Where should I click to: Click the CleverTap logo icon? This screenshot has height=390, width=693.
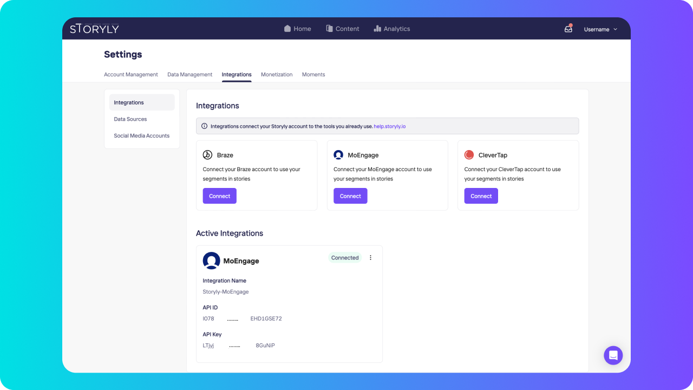click(x=469, y=155)
